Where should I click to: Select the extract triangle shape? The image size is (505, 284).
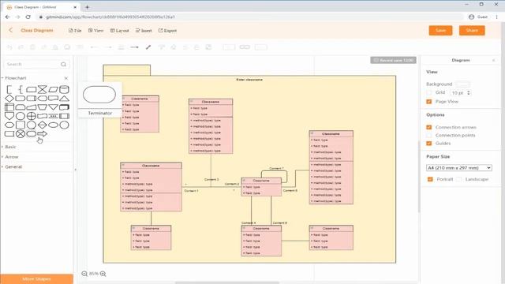pyautogui.click(x=64, y=98)
